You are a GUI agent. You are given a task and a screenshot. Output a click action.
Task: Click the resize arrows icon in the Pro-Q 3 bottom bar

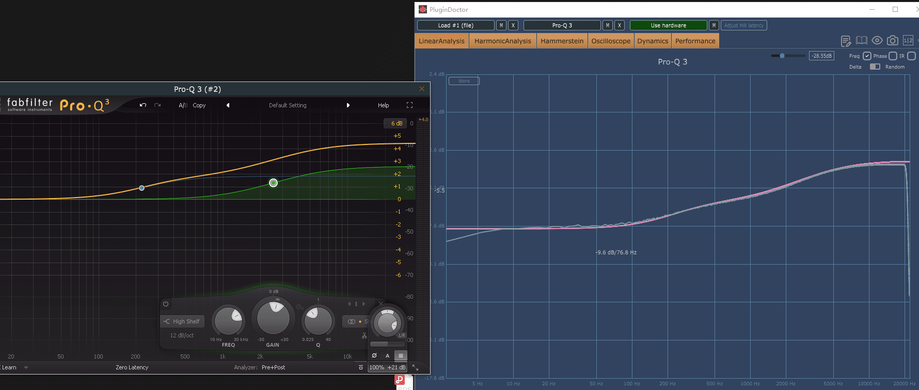coord(415,367)
